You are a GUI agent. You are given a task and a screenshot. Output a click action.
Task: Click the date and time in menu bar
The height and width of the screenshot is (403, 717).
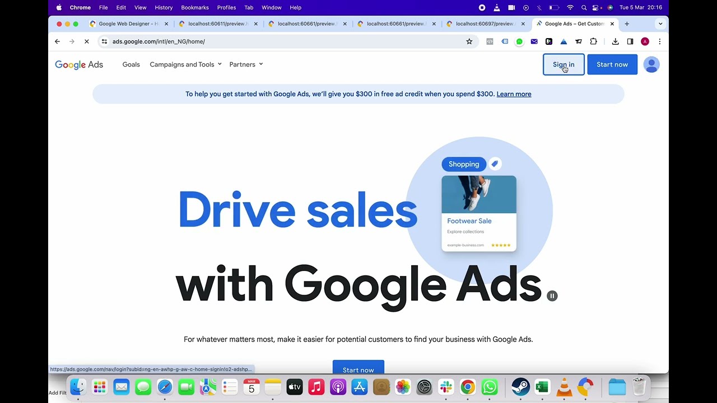(x=641, y=7)
